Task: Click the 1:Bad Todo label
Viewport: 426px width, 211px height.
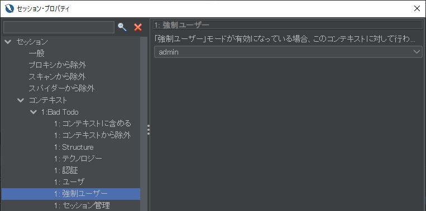Action: [x=60, y=112]
